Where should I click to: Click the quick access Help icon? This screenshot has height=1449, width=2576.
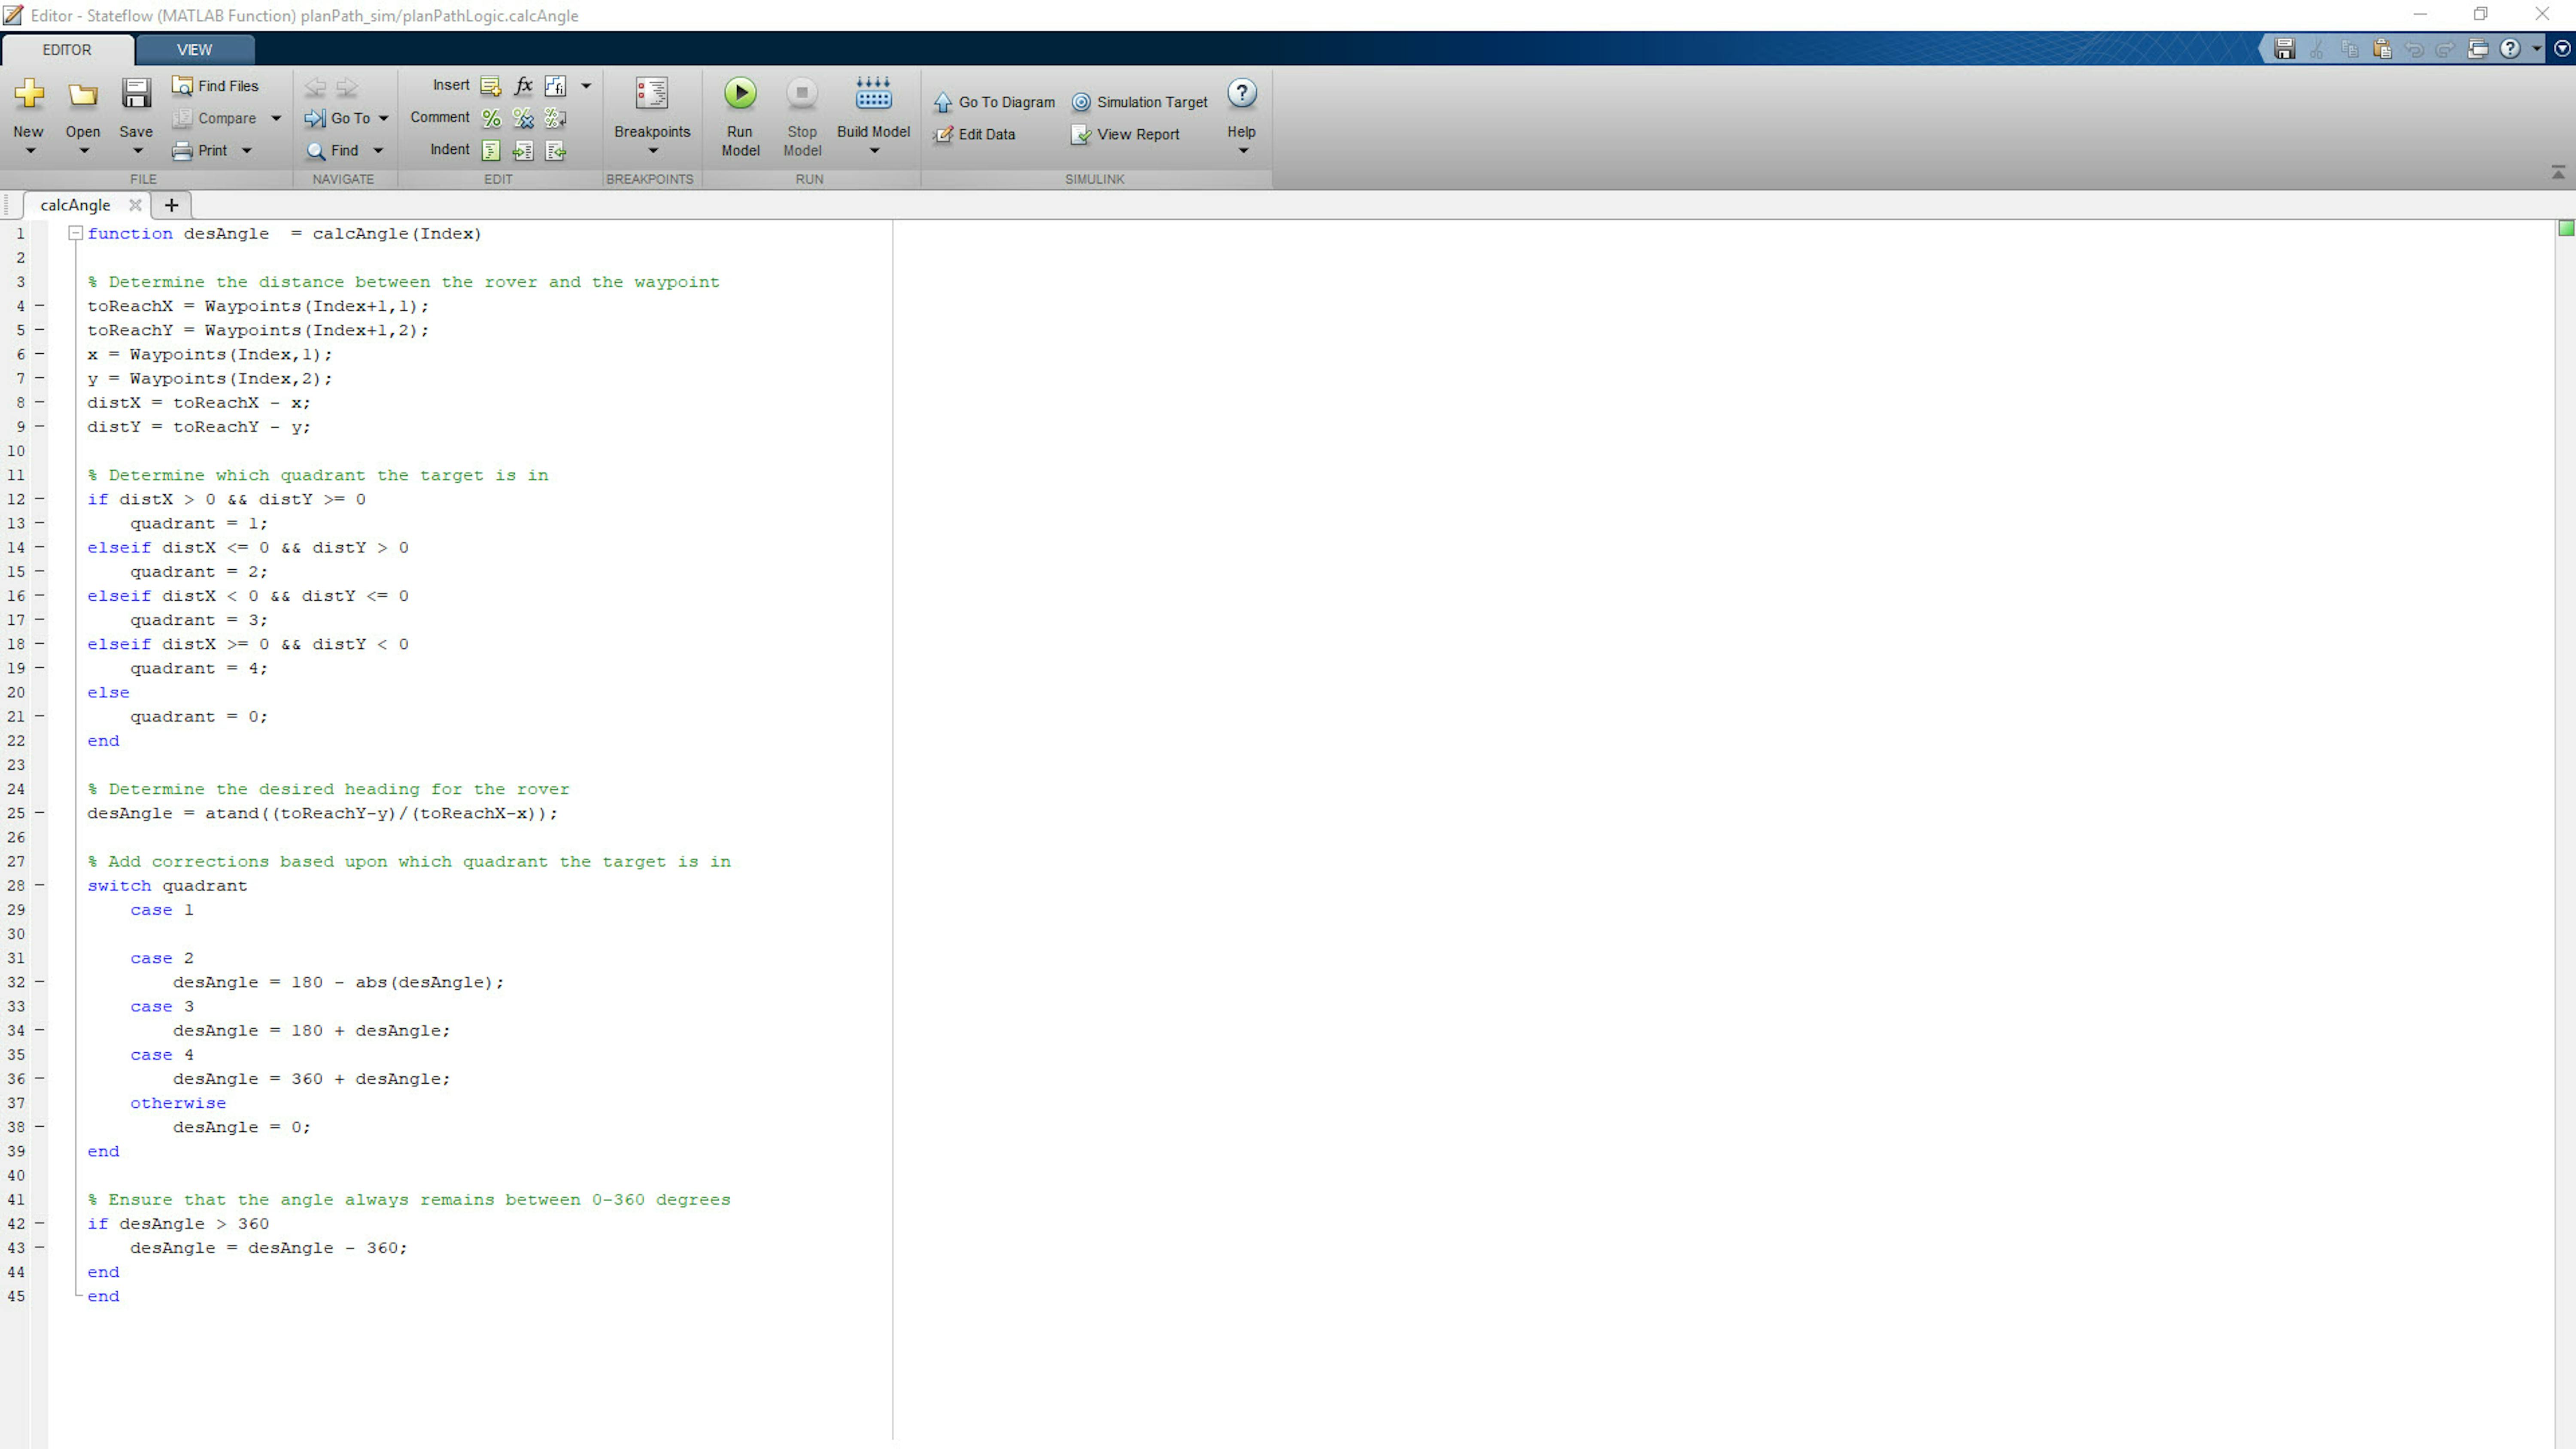tap(2510, 49)
